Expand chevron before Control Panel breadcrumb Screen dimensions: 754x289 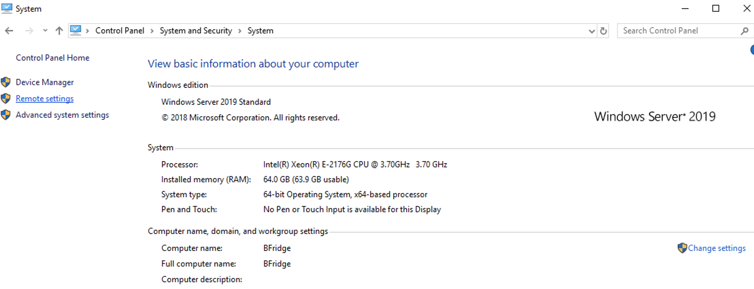click(87, 31)
